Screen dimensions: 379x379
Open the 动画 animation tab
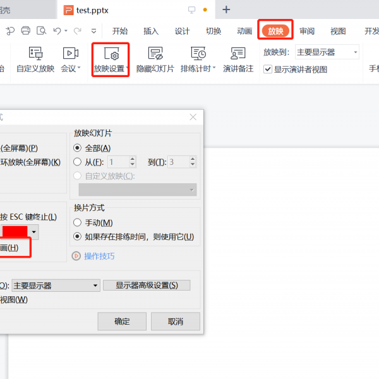tap(244, 31)
